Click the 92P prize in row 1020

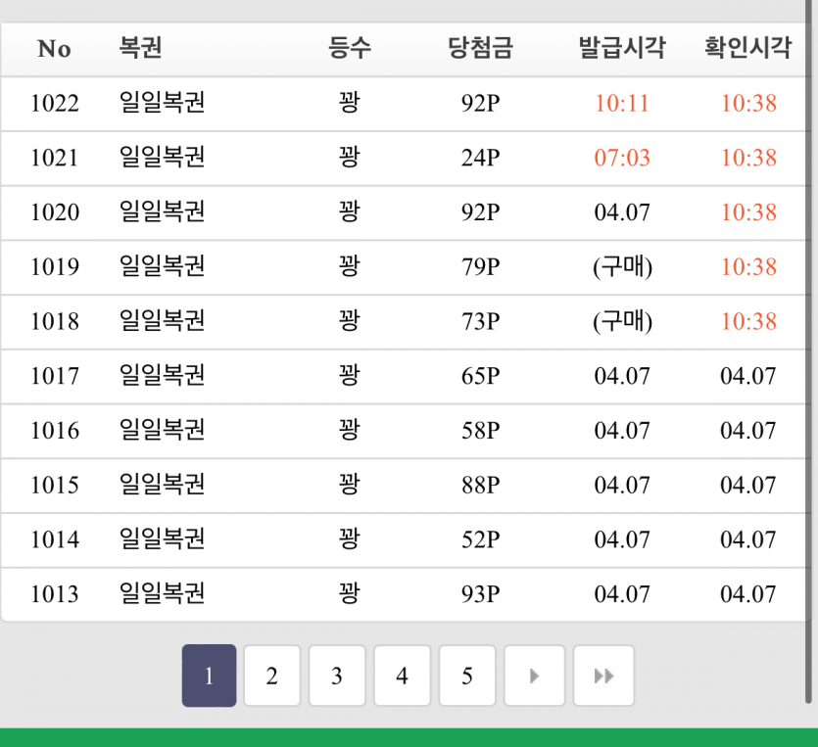point(480,212)
